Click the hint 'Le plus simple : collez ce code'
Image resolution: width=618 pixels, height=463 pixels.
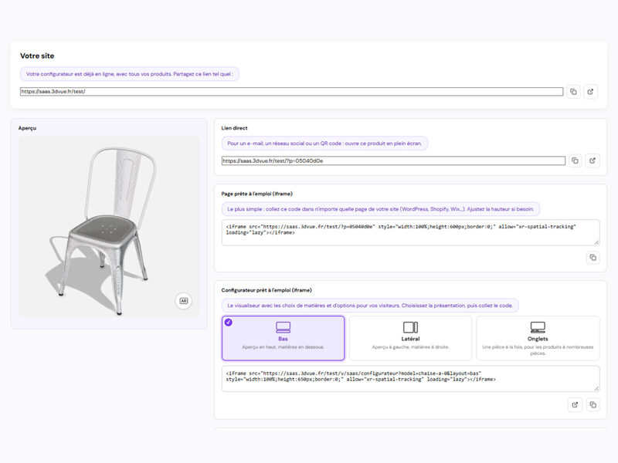(380, 209)
